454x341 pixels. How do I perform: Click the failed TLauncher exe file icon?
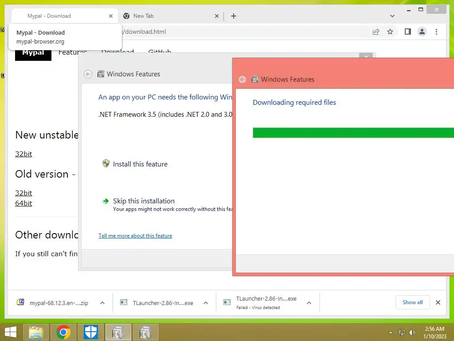(x=227, y=302)
